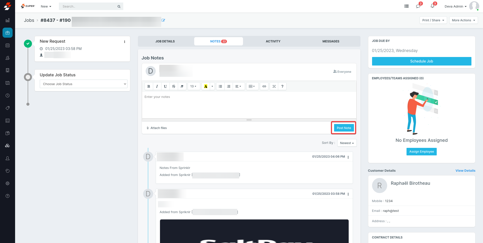The width and height of the screenshot is (483, 243).
Task: Open the pie chart reports sidebar icon
Action: pos(8,171)
